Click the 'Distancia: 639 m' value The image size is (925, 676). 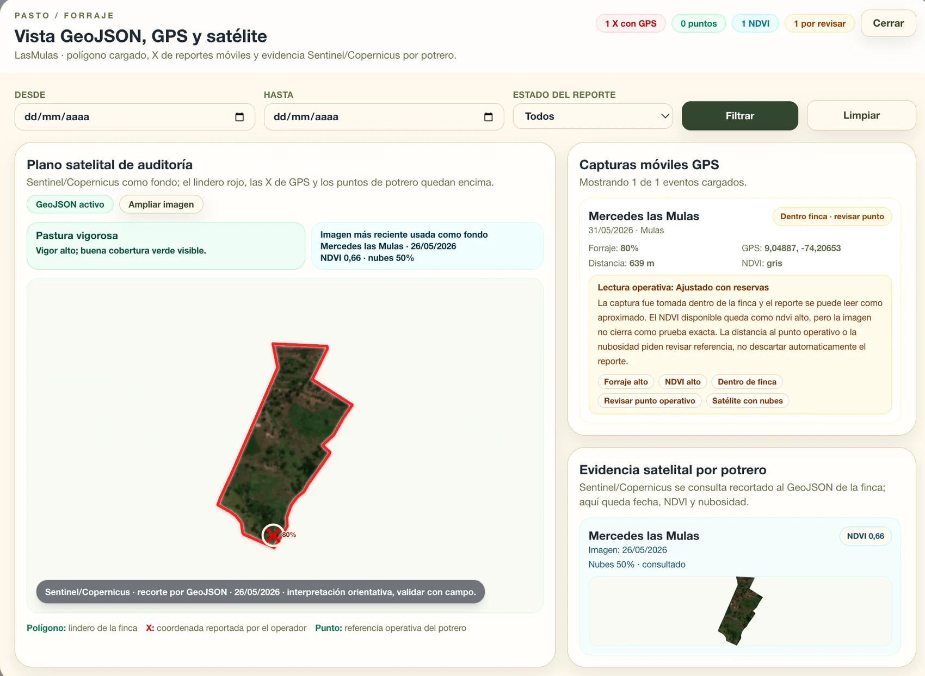[x=621, y=263]
